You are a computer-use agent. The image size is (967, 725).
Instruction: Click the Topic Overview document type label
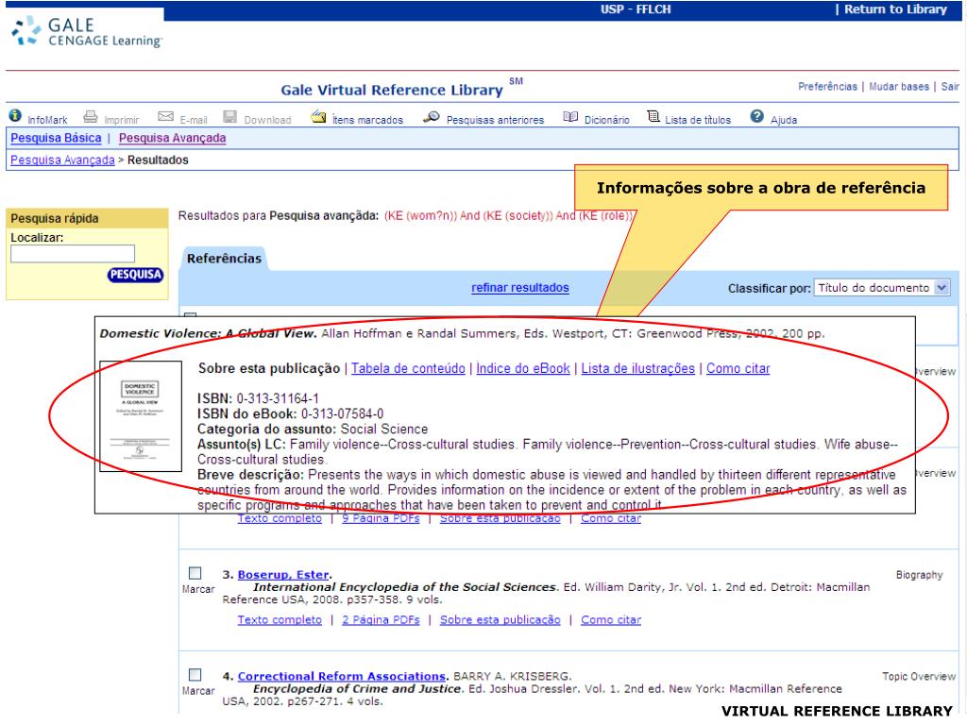point(919,677)
